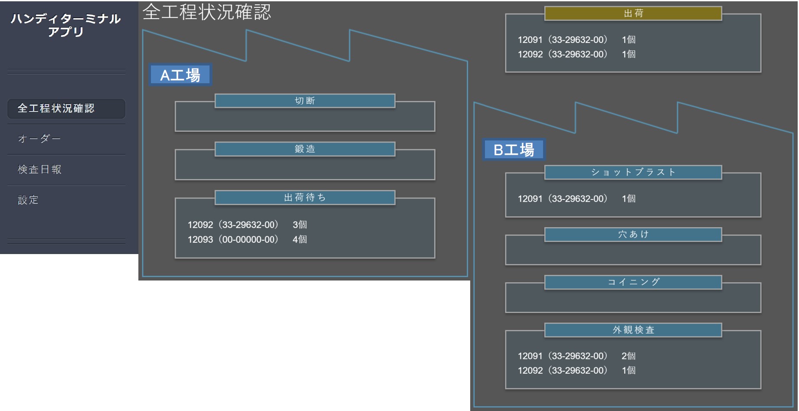Select 12093 (00-00000-00) 4個 row
Viewport: 799px width, 411px height.
(x=247, y=239)
